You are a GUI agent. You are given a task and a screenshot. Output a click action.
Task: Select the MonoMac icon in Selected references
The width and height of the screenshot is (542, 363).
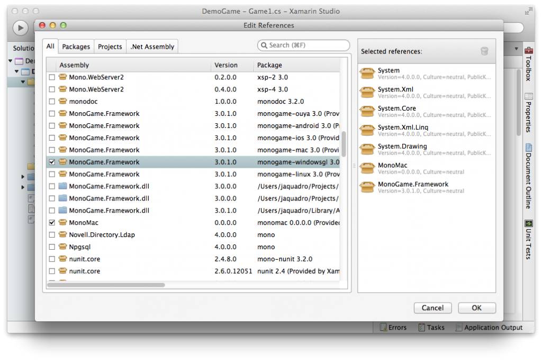coord(367,168)
